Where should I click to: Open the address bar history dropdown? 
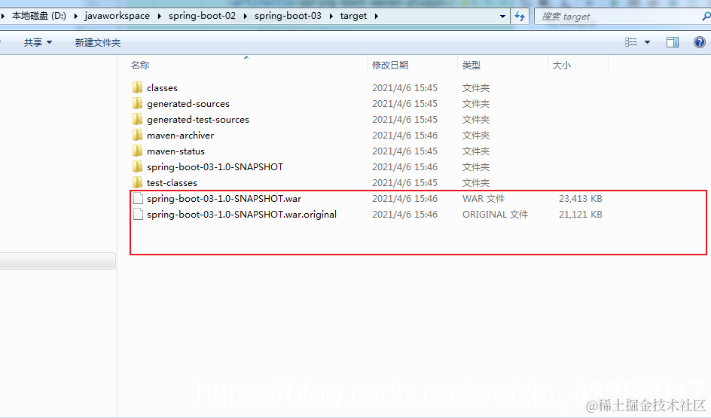(502, 17)
